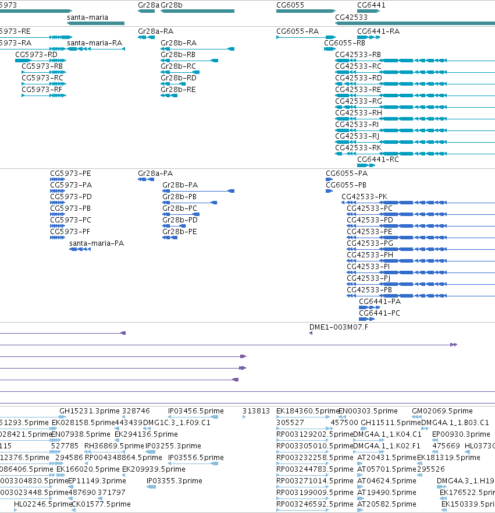Click the Gr28a-RA transcript label

[155, 31]
